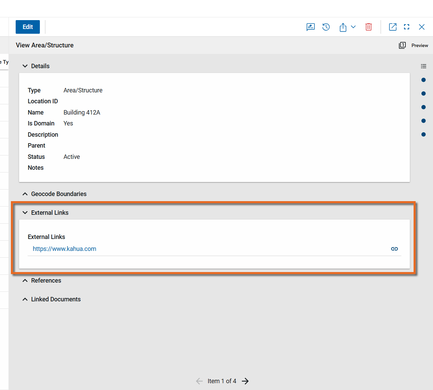Image resolution: width=433 pixels, height=390 pixels.
Task: Close the View Area/Structure panel
Action: [x=421, y=27]
